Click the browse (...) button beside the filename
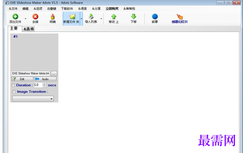This screenshot has height=153, width=243. pos(54,73)
